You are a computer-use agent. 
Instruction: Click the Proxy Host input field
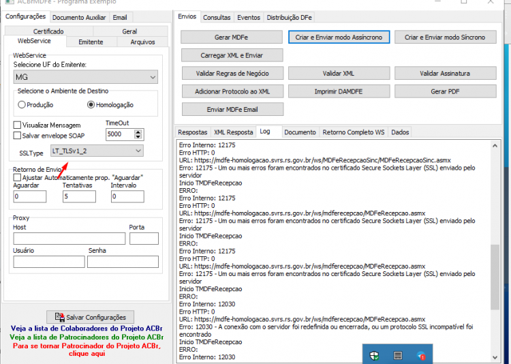69,239
